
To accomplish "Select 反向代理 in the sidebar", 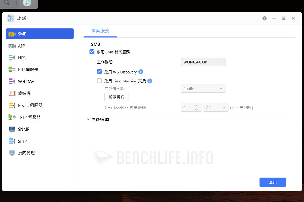I will click(x=26, y=153).
